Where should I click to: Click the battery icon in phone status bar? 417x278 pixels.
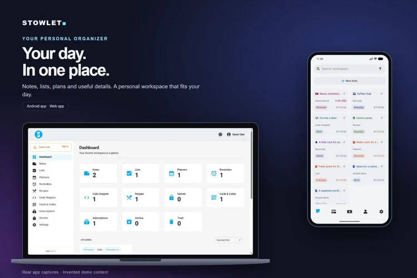(380, 59)
